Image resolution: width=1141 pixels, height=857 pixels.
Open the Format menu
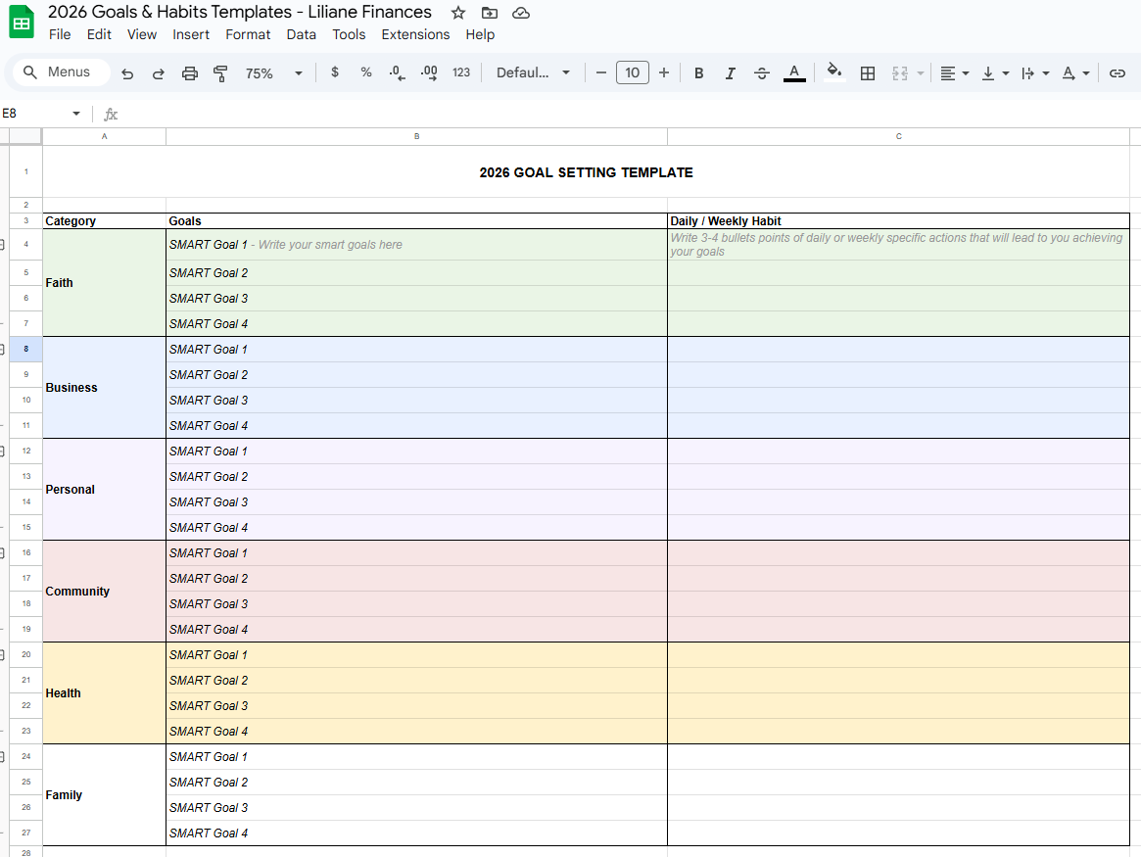point(248,34)
